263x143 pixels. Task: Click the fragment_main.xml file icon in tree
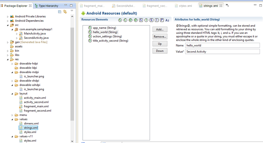coord(21,107)
